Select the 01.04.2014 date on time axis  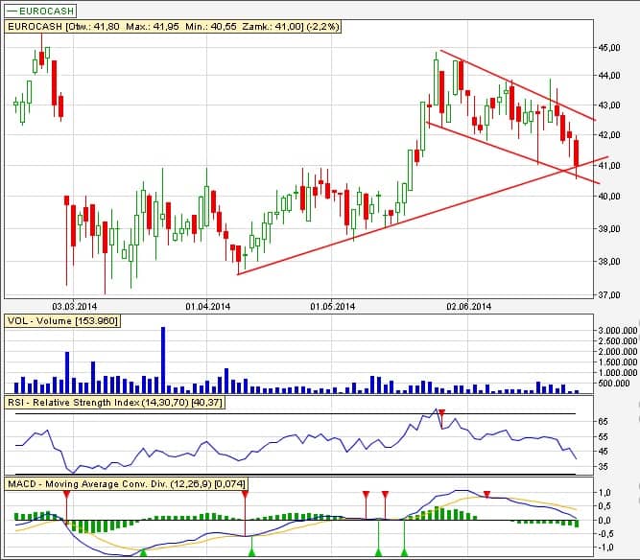click(x=208, y=307)
